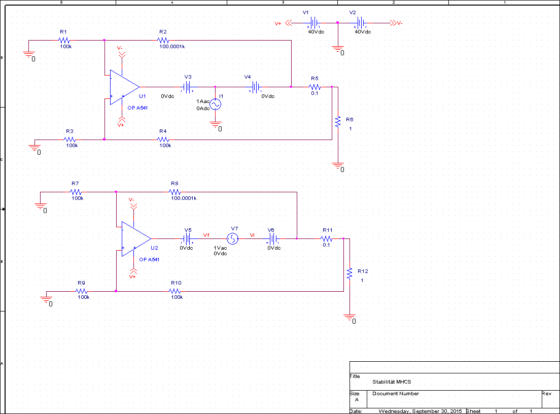This screenshot has width=560, height=414.
Task: Click the R8 value 100.0001k
Action: [x=184, y=198]
